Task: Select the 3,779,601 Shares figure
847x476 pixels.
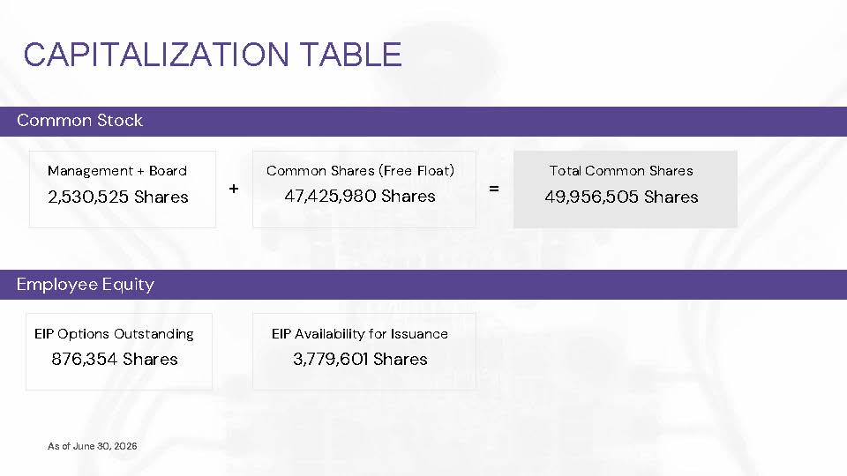Action: coord(360,359)
